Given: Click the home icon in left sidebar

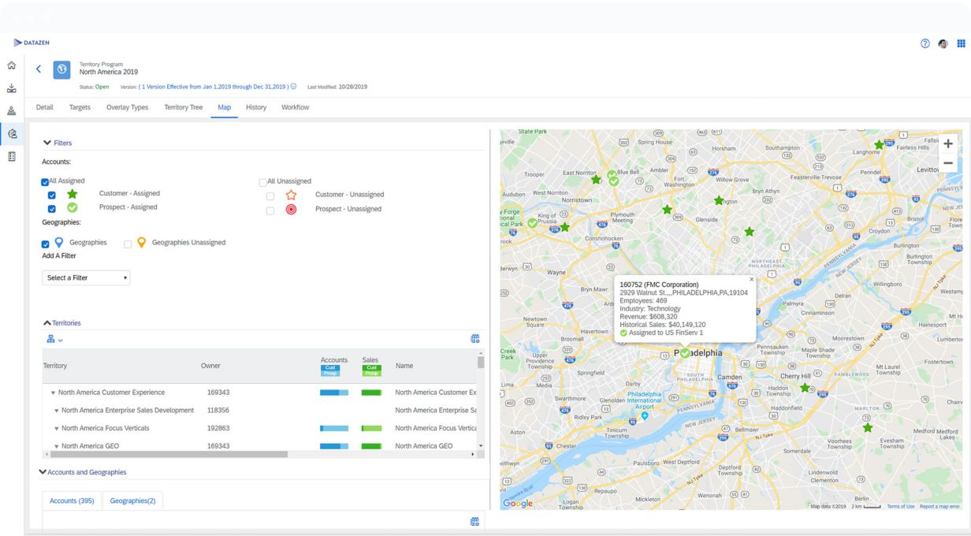Looking at the screenshot, I should pyautogui.click(x=11, y=66).
